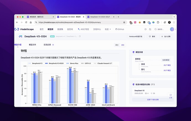Click the 喜欢 like button
191x121 pixels.
[152, 36]
